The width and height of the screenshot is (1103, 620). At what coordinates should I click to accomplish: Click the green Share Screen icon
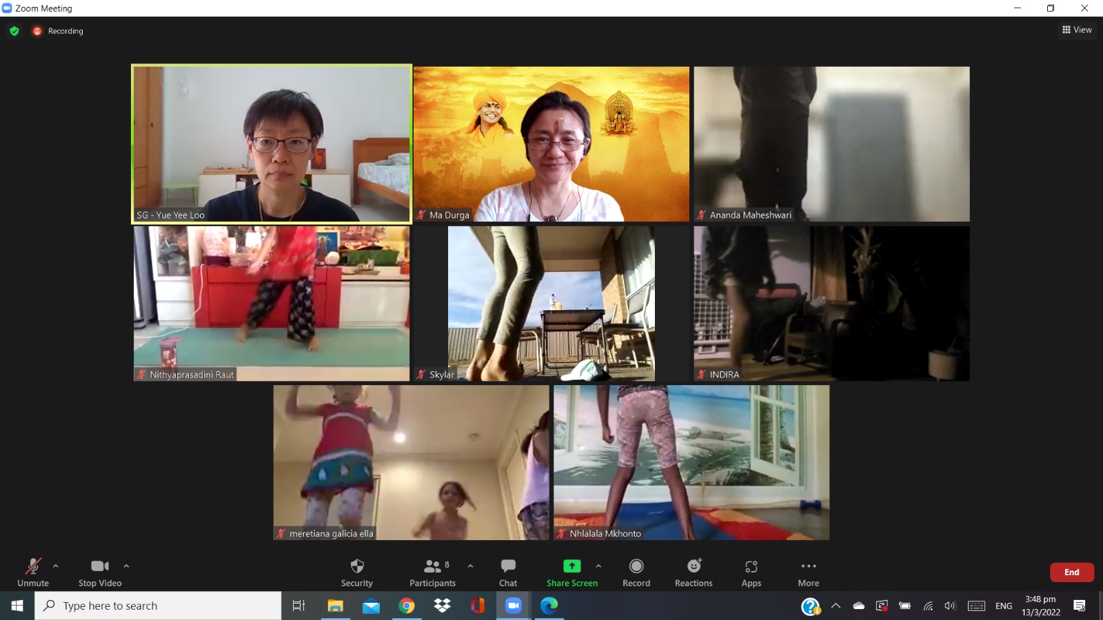572,566
